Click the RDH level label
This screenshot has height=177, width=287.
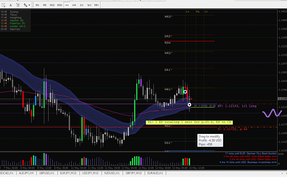click(x=168, y=43)
